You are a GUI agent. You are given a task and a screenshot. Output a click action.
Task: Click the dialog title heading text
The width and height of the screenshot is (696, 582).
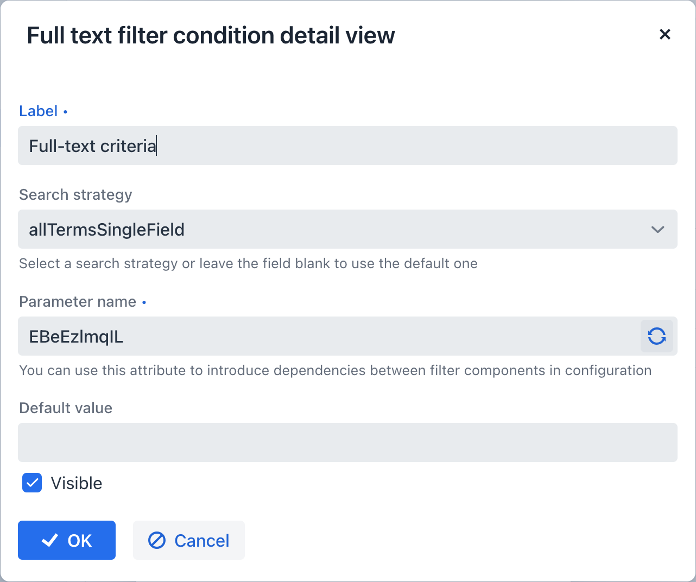[211, 36]
